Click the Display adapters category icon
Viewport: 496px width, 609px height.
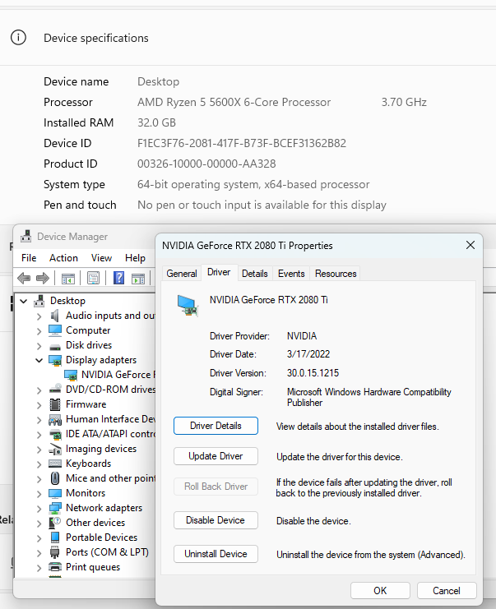click(x=55, y=361)
